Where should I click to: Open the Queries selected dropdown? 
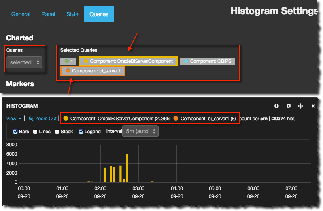(25, 62)
